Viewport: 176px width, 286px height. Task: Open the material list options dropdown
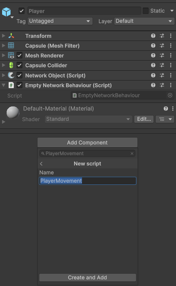(165, 119)
